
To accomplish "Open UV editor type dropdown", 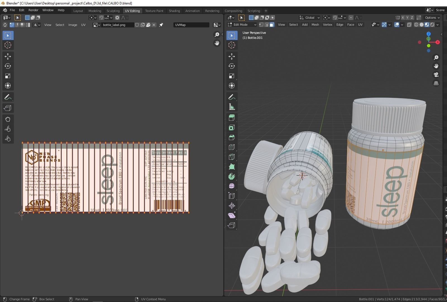I will (x=7, y=18).
